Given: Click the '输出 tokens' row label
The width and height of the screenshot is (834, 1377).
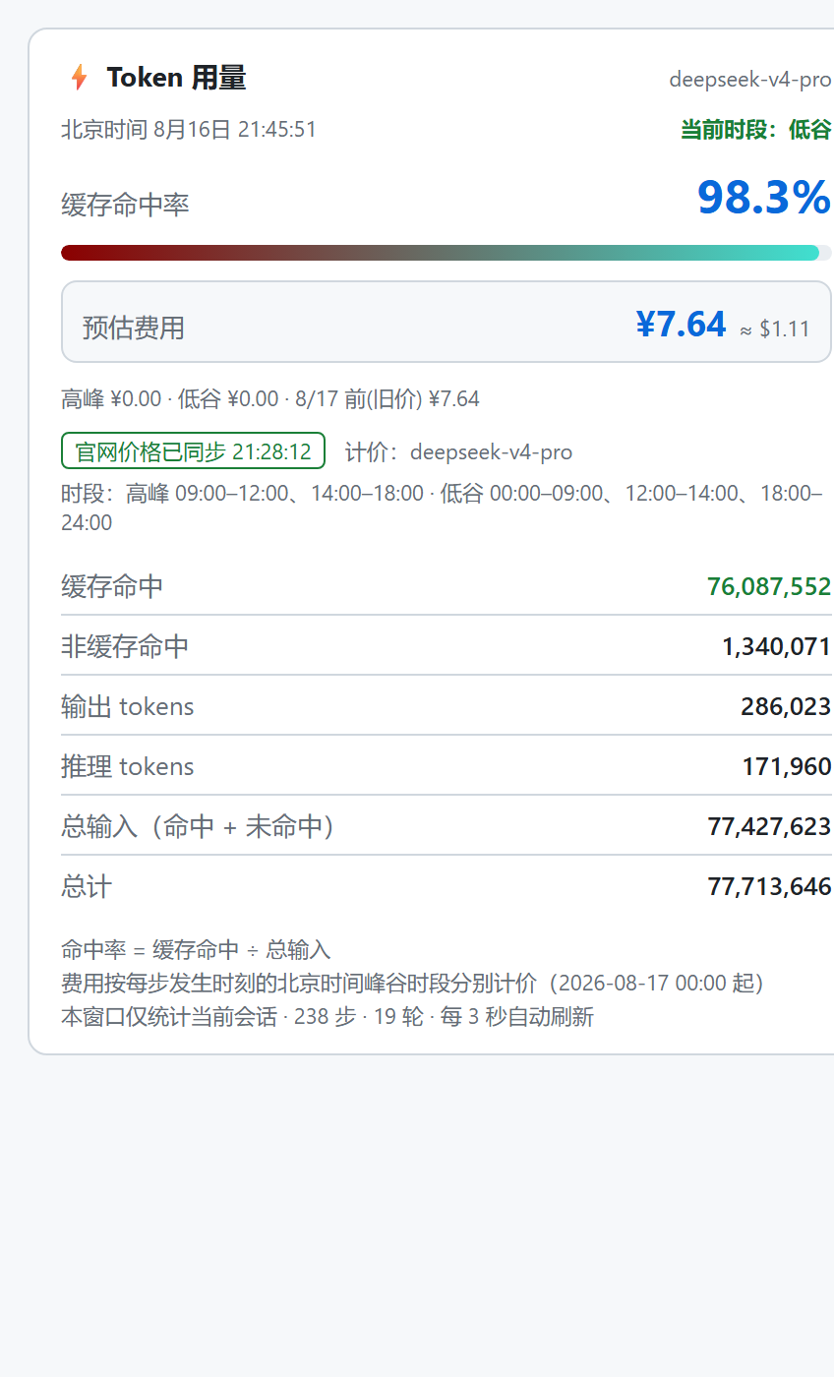Looking at the screenshot, I should pos(128,707).
